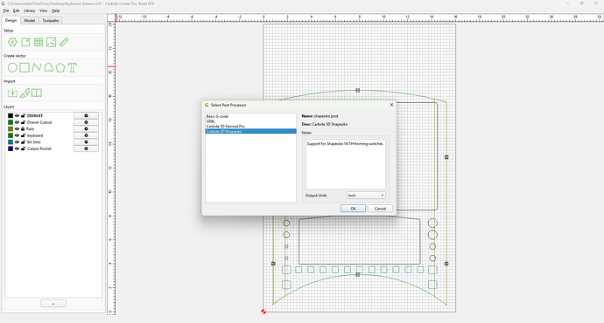Toggle visibility of Caliper Pocket layer
The height and width of the screenshot is (323, 604).
pos(17,148)
